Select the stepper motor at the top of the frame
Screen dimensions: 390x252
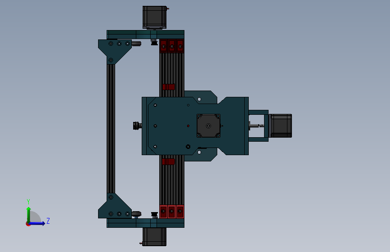(x=154, y=17)
